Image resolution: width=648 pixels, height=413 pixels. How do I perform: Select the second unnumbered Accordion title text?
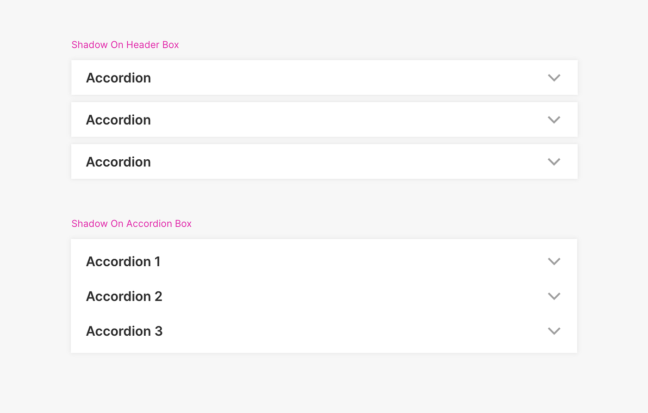click(118, 120)
